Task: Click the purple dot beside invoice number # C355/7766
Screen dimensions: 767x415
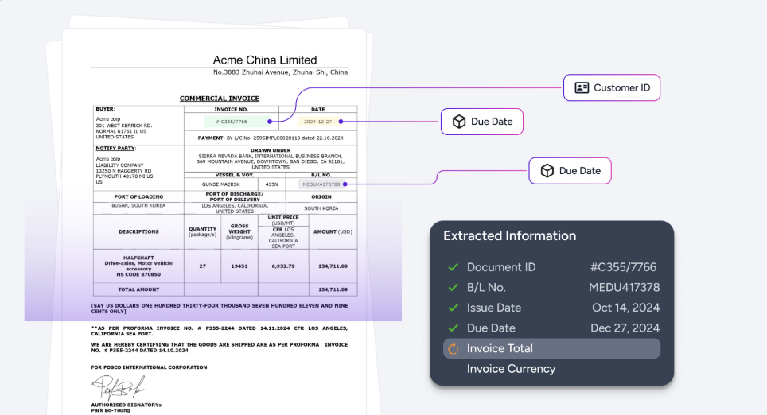Action: click(x=270, y=121)
